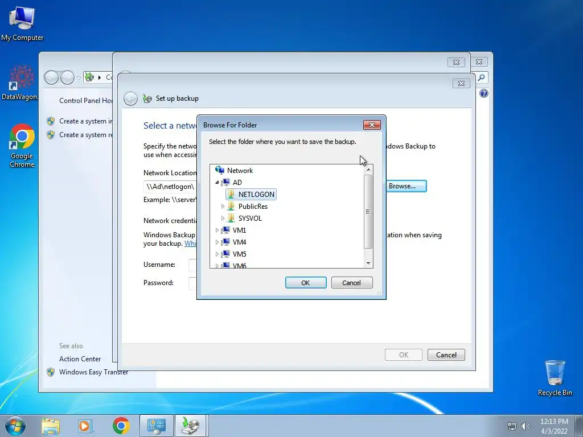
Task: Click the Set up backup back arrow
Action: (x=130, y=98)
